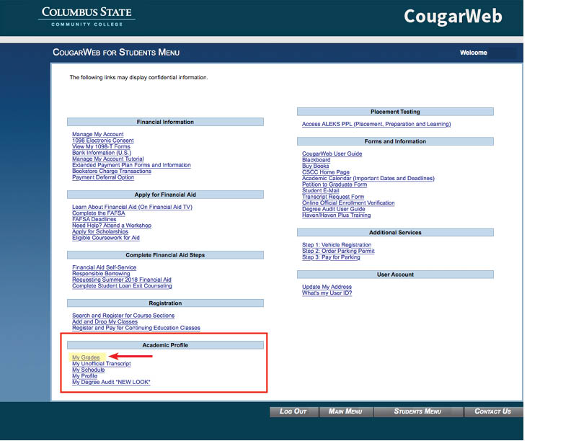Open the My Grades link
The width and height of the screenshot is (571, 441).
86,357
